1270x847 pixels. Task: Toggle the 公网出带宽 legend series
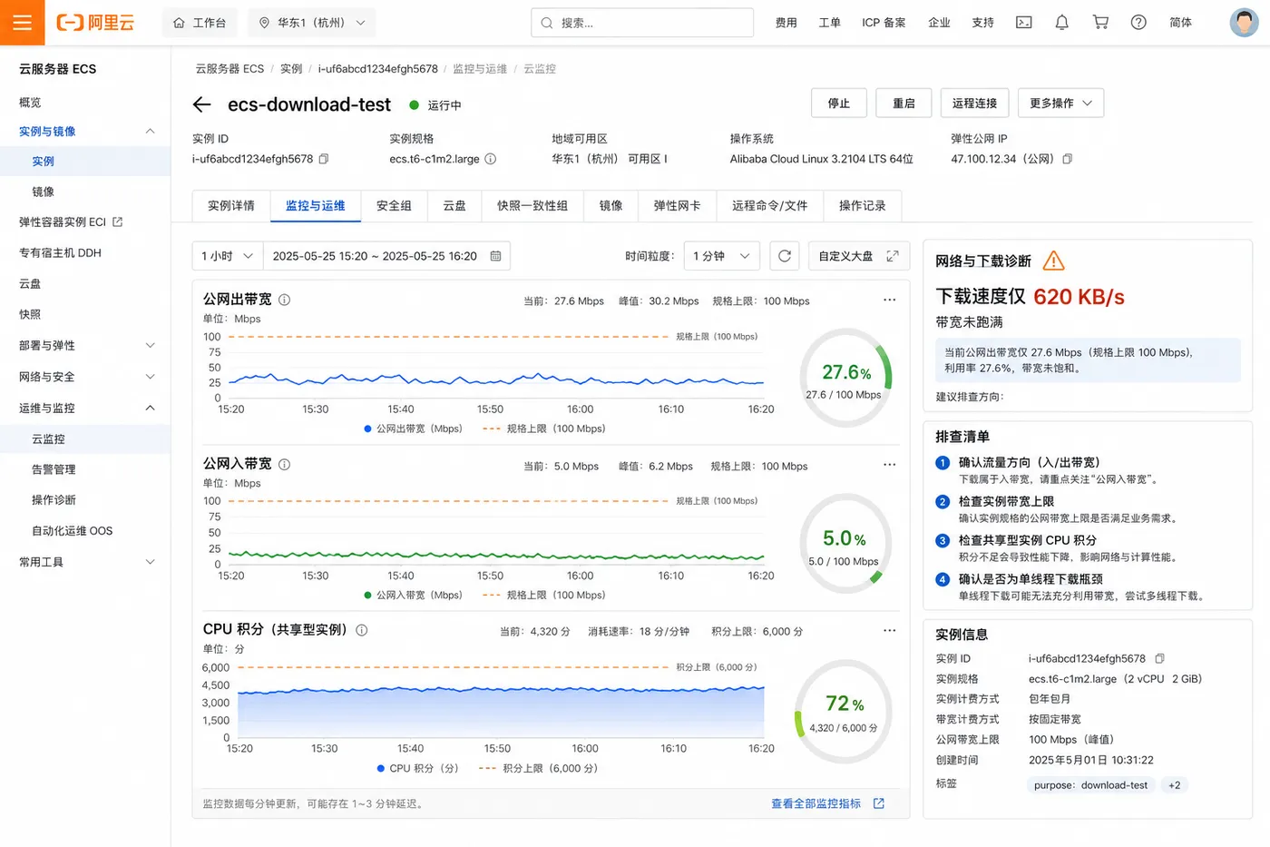[x=413, y=428]
